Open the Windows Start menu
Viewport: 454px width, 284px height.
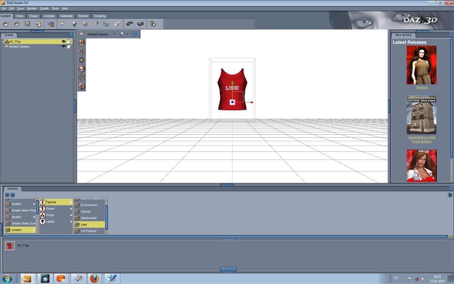click(x=7, y=278)
